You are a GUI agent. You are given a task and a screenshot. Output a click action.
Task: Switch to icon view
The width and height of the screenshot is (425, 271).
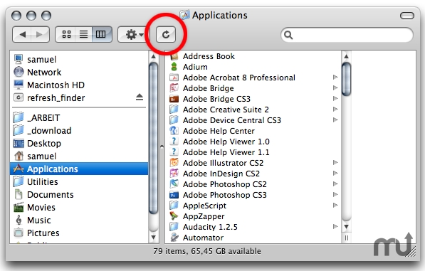click(x=66, y=34)
